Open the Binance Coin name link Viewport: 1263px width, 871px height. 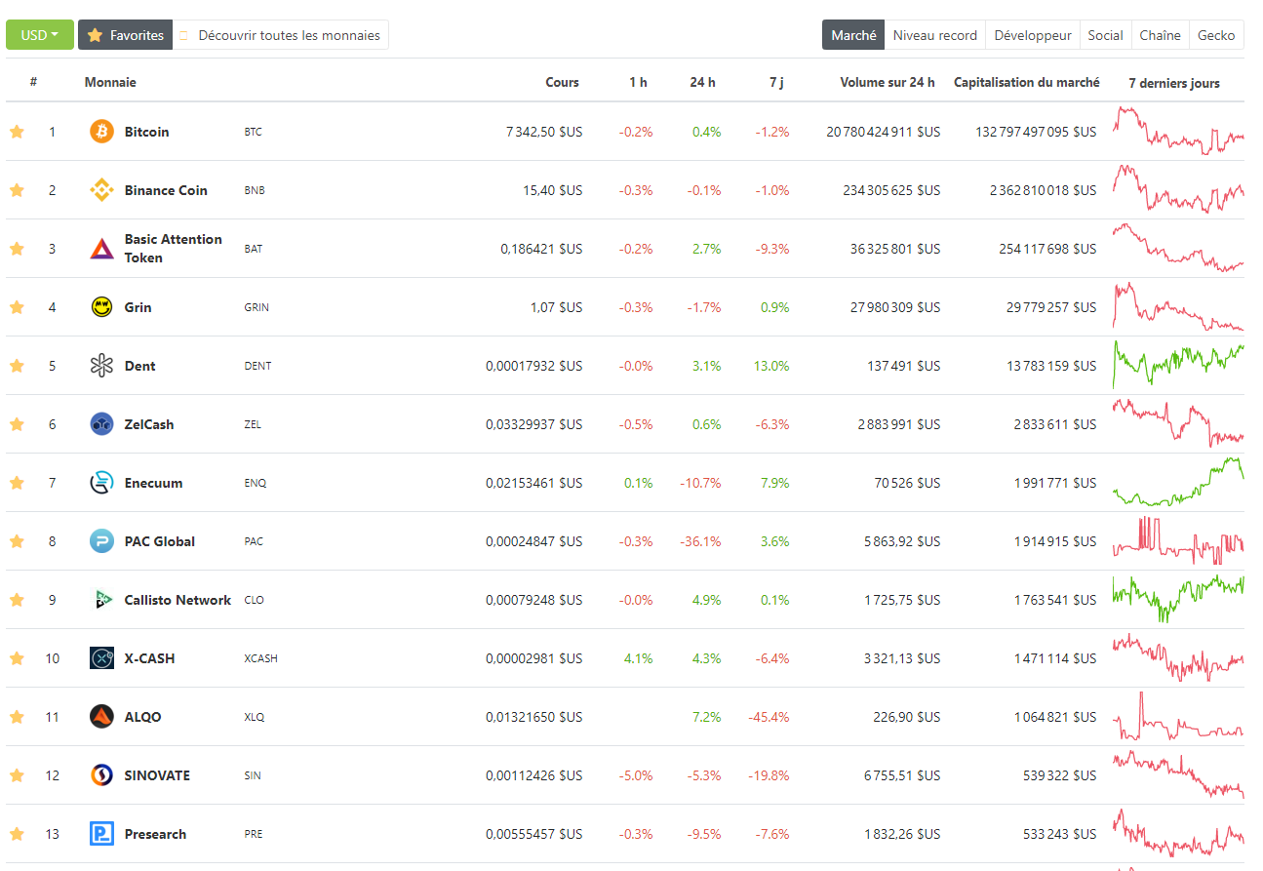166,190
